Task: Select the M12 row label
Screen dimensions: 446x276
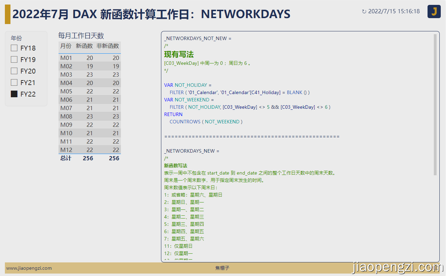Action: [66, 150]
